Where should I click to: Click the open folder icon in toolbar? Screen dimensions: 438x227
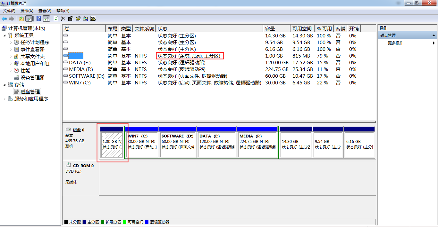click(x=78, y=19)
